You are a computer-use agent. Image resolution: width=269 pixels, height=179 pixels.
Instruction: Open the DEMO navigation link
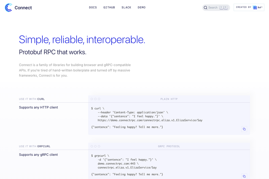142,7
